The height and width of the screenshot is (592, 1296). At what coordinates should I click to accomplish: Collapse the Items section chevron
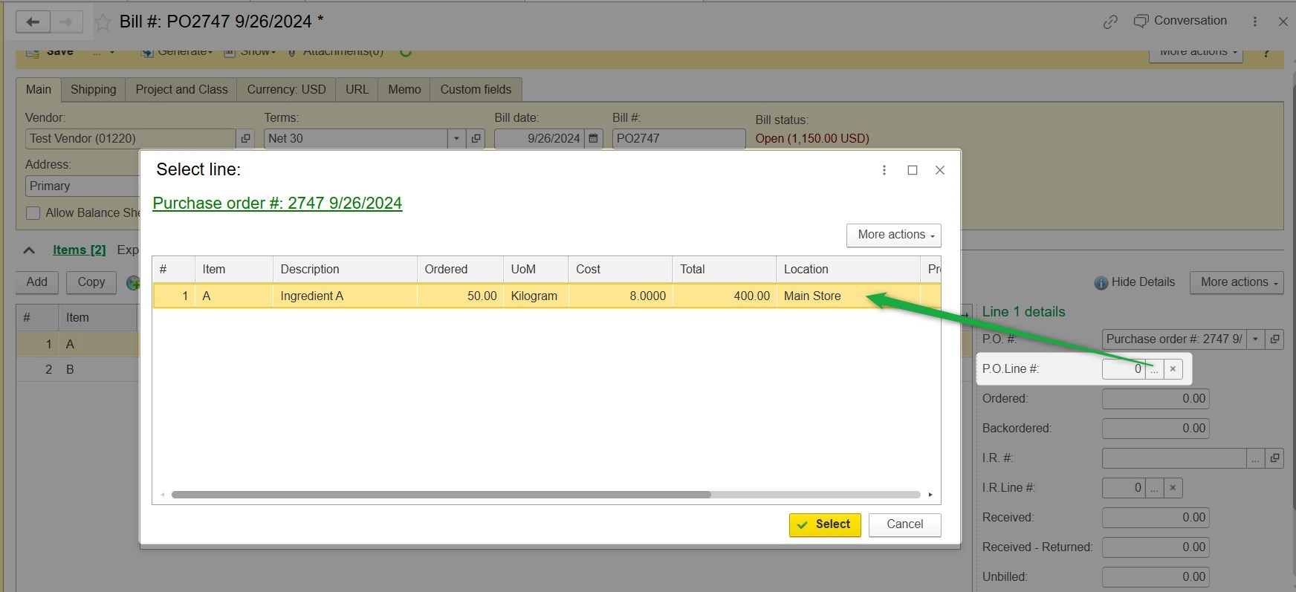pos(29,250)
